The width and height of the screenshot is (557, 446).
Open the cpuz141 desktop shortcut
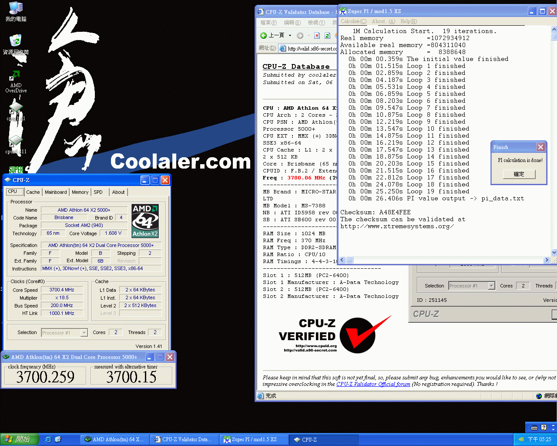(16, 111)
